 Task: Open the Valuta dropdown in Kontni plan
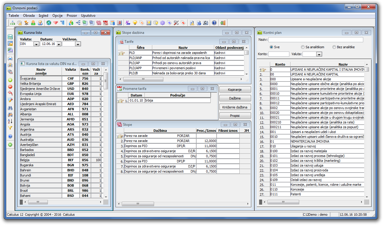coord(319,54)
